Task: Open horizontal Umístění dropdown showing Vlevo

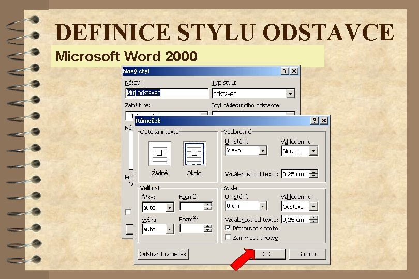Action: click(x=262, y=150)
